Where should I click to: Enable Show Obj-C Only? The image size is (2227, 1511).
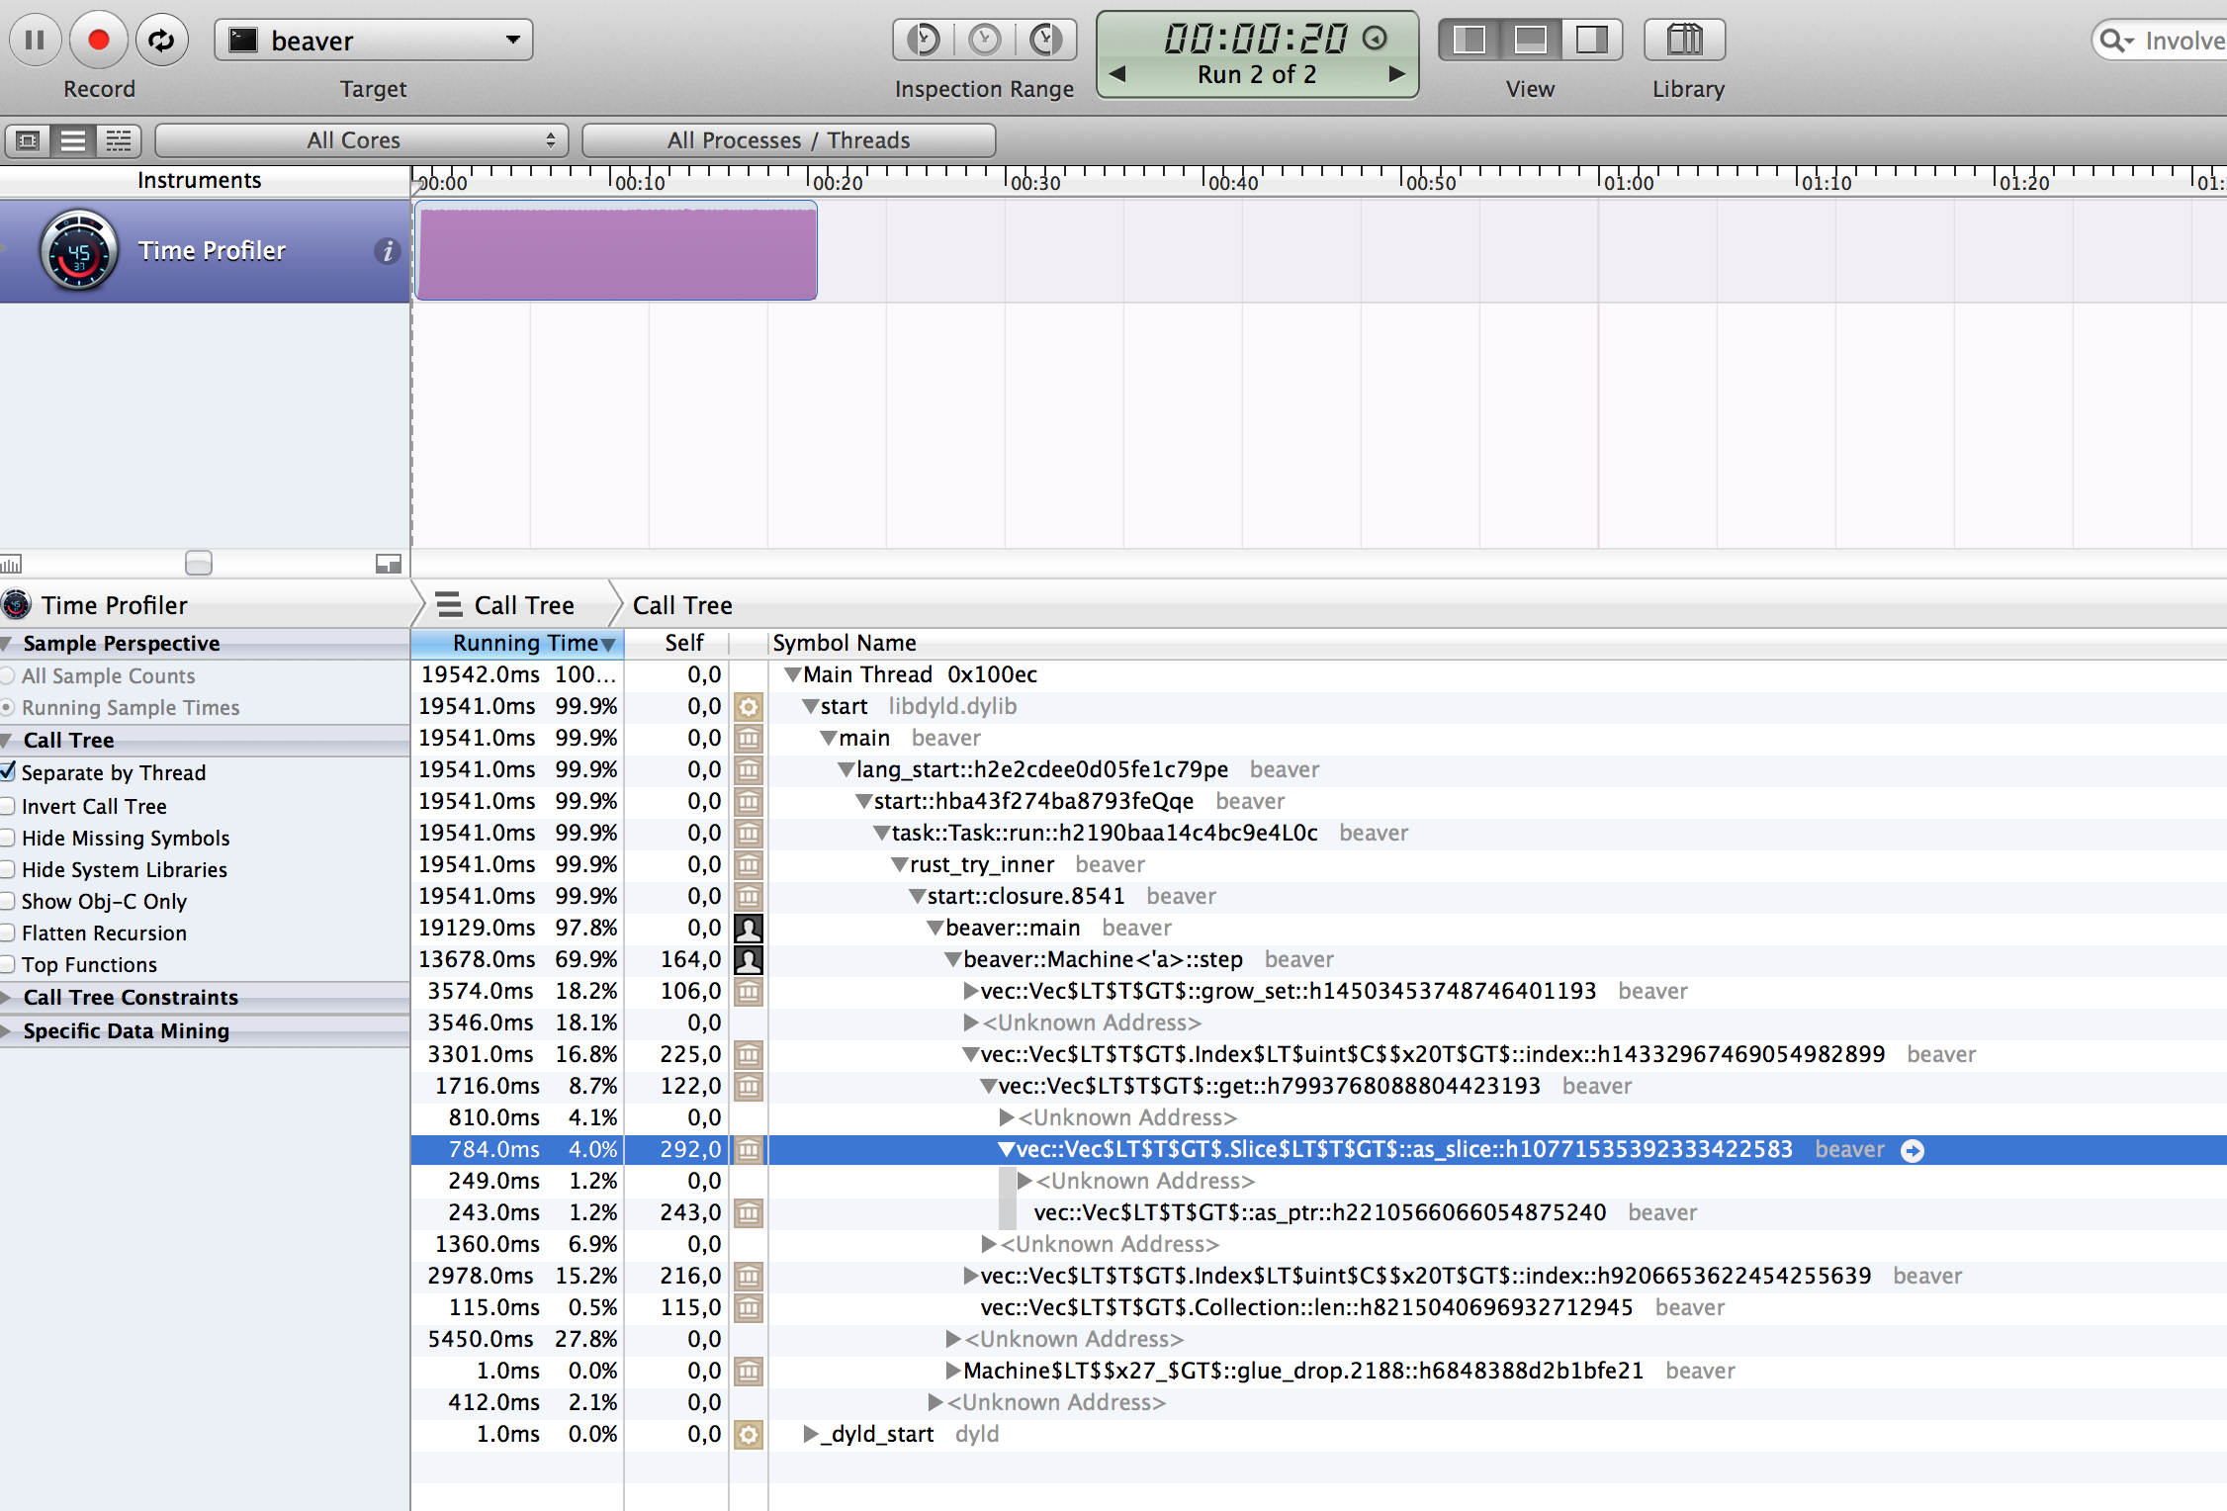point(8,901)
